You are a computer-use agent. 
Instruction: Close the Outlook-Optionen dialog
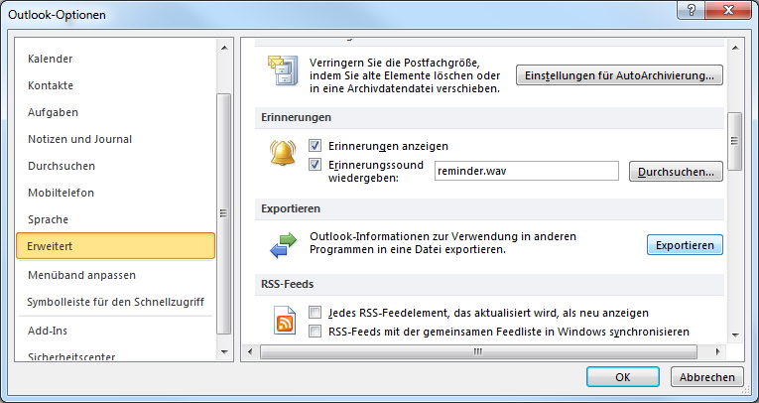pyautogui.click(x=727, y=10)
